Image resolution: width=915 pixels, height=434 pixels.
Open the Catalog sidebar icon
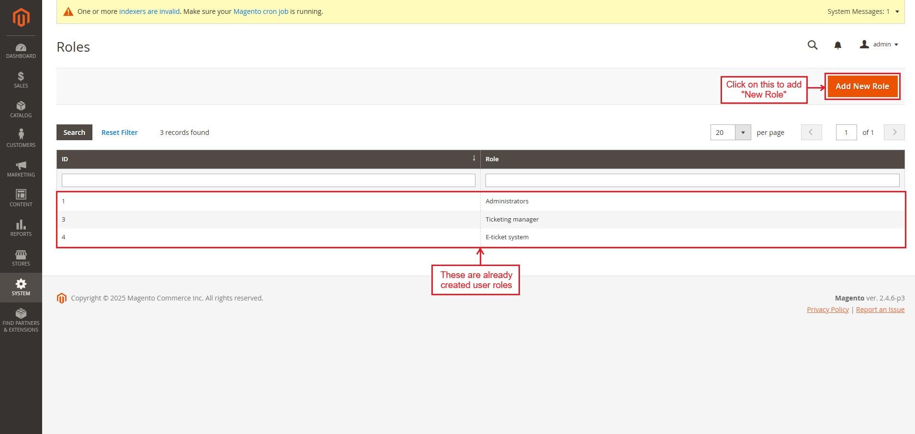click(x=21, y=110)
